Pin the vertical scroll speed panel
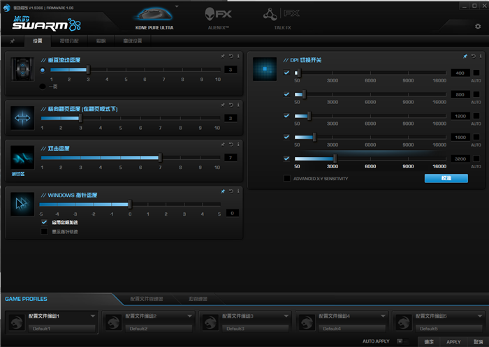Image resolution: width=489 pixels, height=347 pixels. (223, 56)
